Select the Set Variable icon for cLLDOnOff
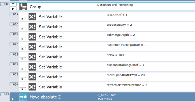This screenshot has height=102, width=195. click(32, 16)
